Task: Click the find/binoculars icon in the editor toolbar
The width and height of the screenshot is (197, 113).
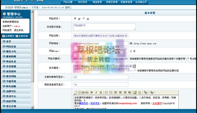Action: (x=140, y=92)
